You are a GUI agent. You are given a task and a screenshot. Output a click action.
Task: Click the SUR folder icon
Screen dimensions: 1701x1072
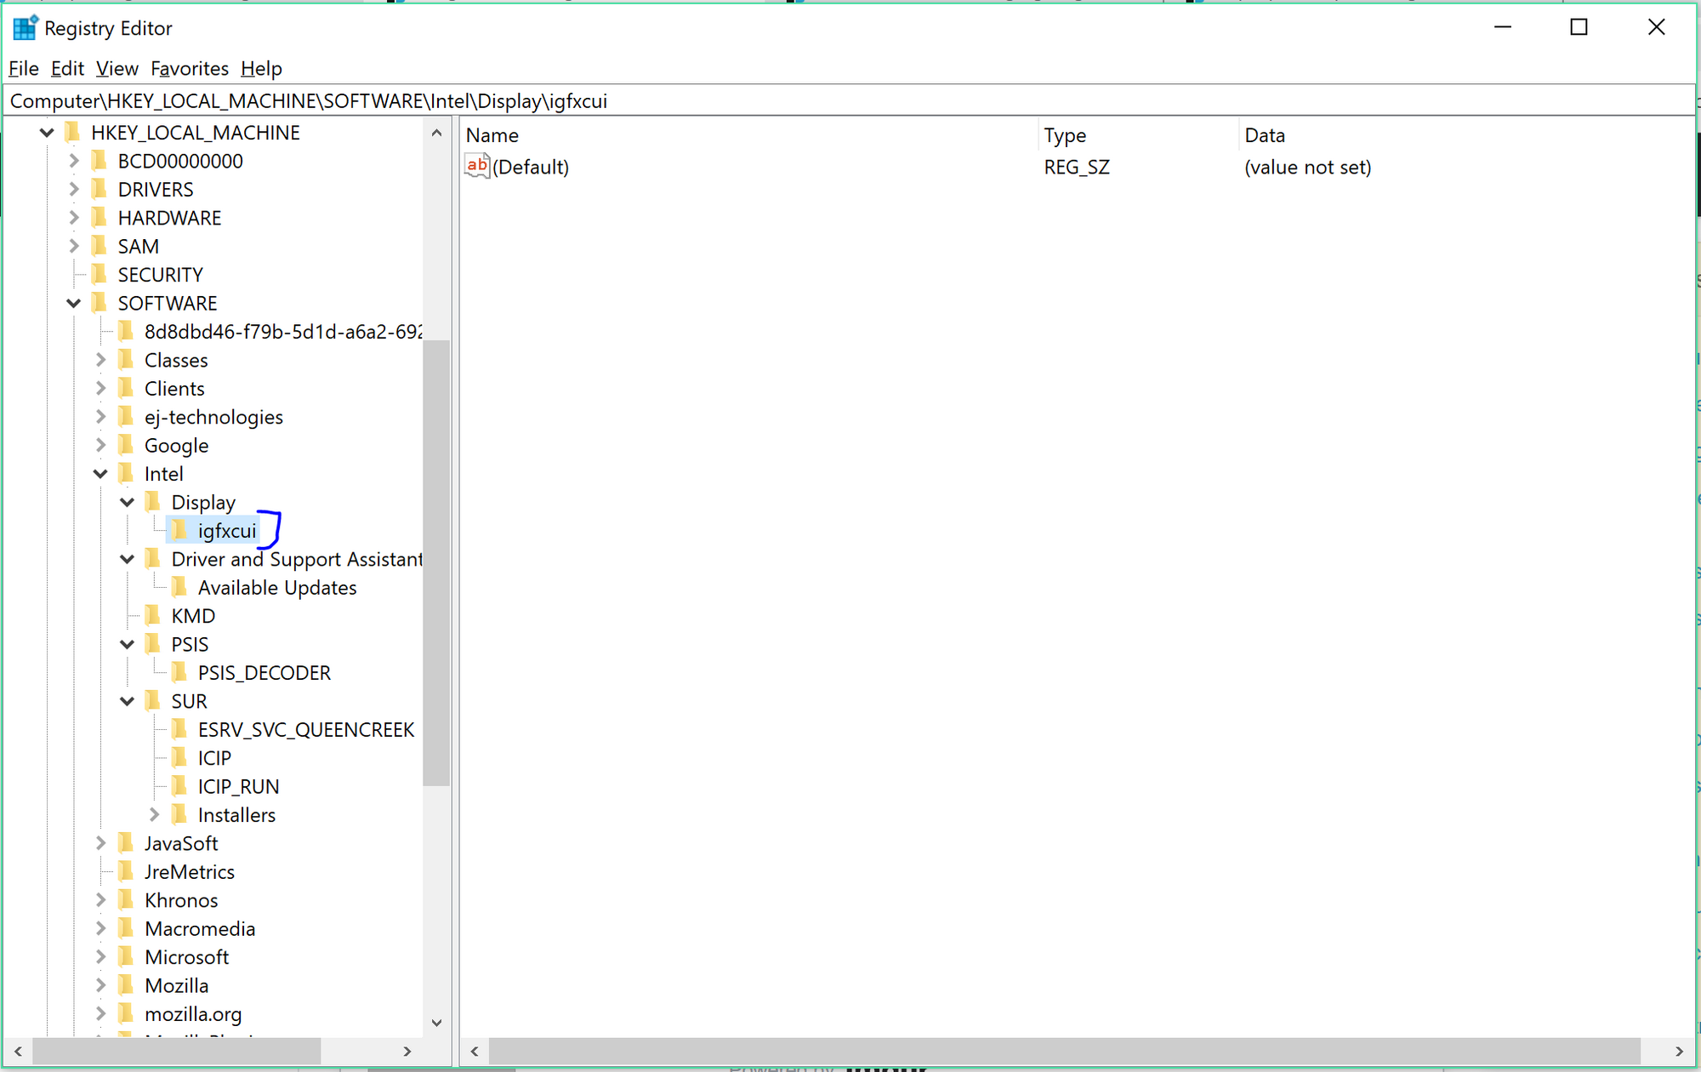[x=153, y=701]
